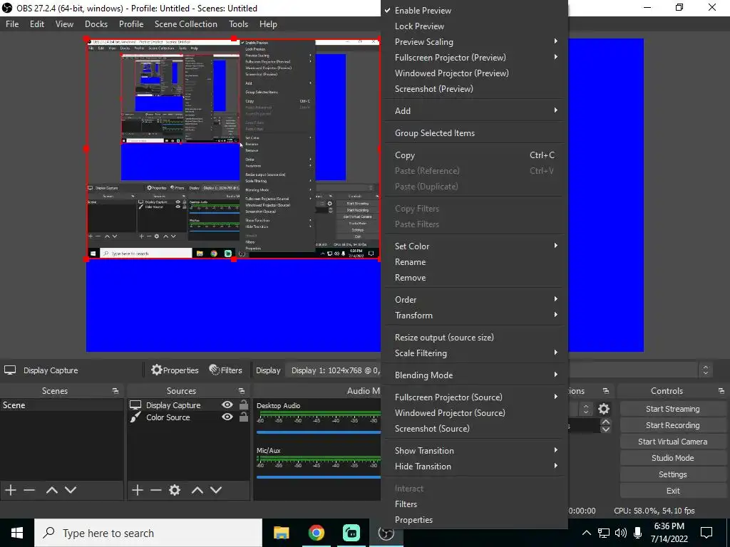Screen dimensions: 730x547
Task: Click Start Streaming button
Action: coord(672,409)
